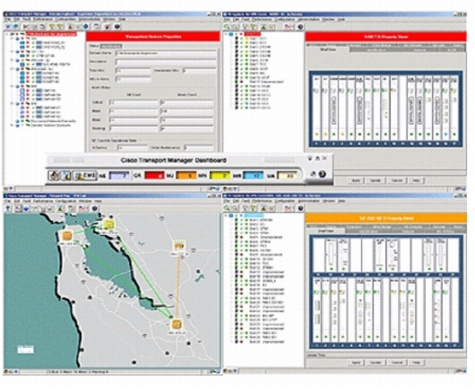Screen dimensions: 475x391
Task: Select the red-highlighted root domain in Domain Explorer
Action: point(51,34)
